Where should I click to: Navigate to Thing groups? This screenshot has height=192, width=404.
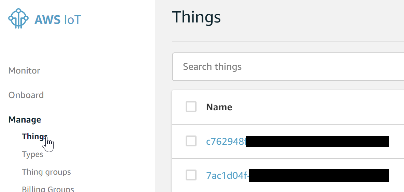pos(46,172)
